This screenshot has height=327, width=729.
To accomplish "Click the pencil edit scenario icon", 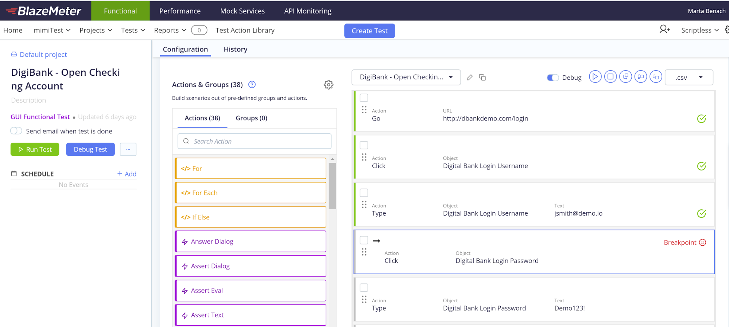I will tap(470, 77).
